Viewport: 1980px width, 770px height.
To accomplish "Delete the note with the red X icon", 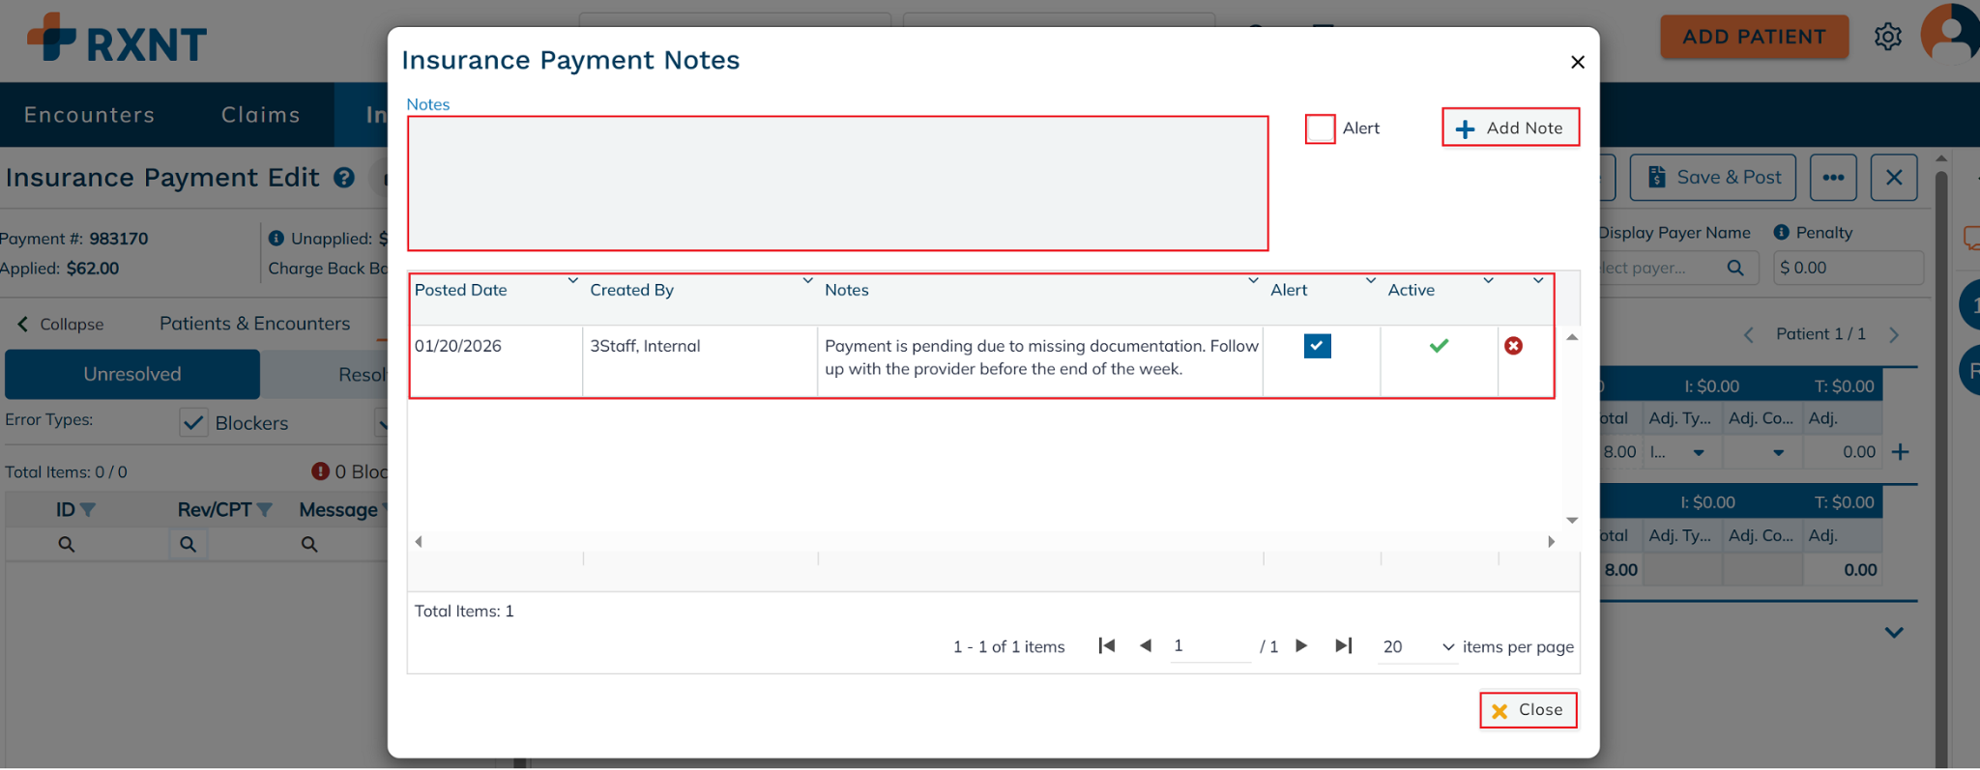I will [1513, 346].
